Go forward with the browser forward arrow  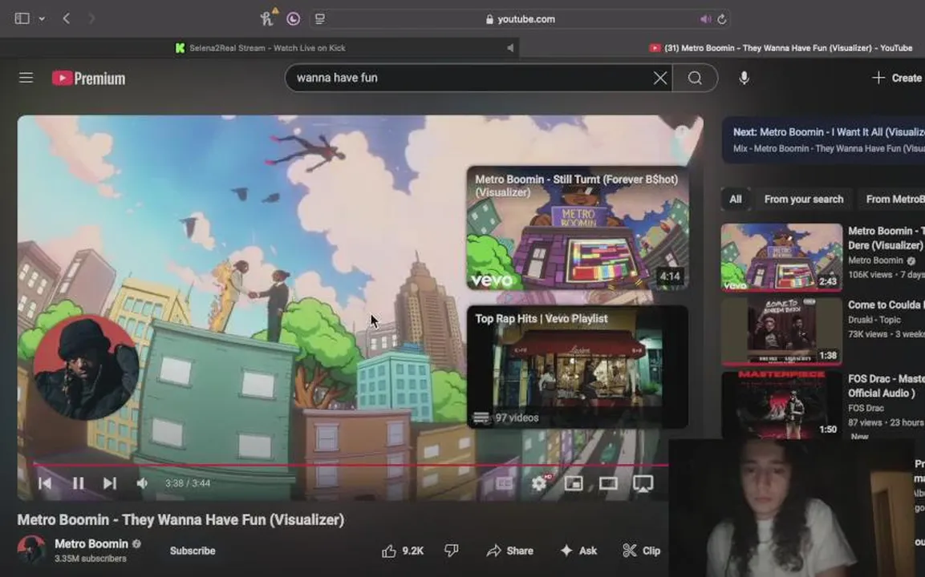91,18
